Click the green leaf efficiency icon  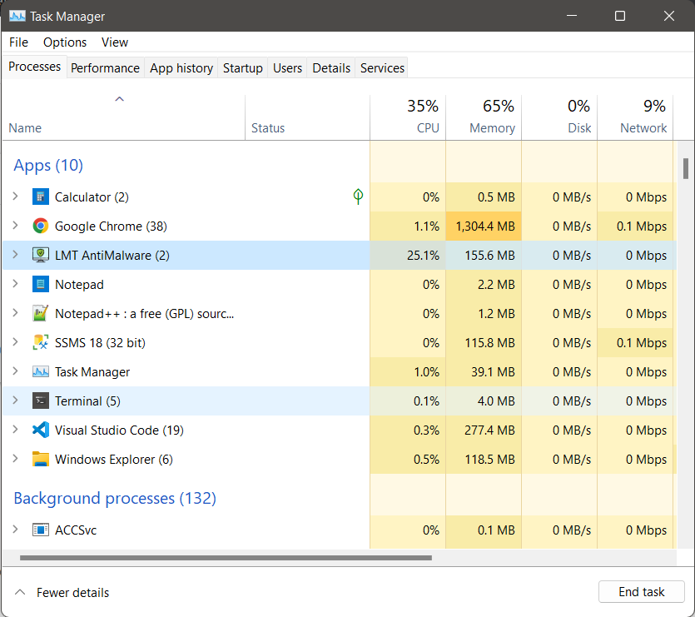pos(358,197)
